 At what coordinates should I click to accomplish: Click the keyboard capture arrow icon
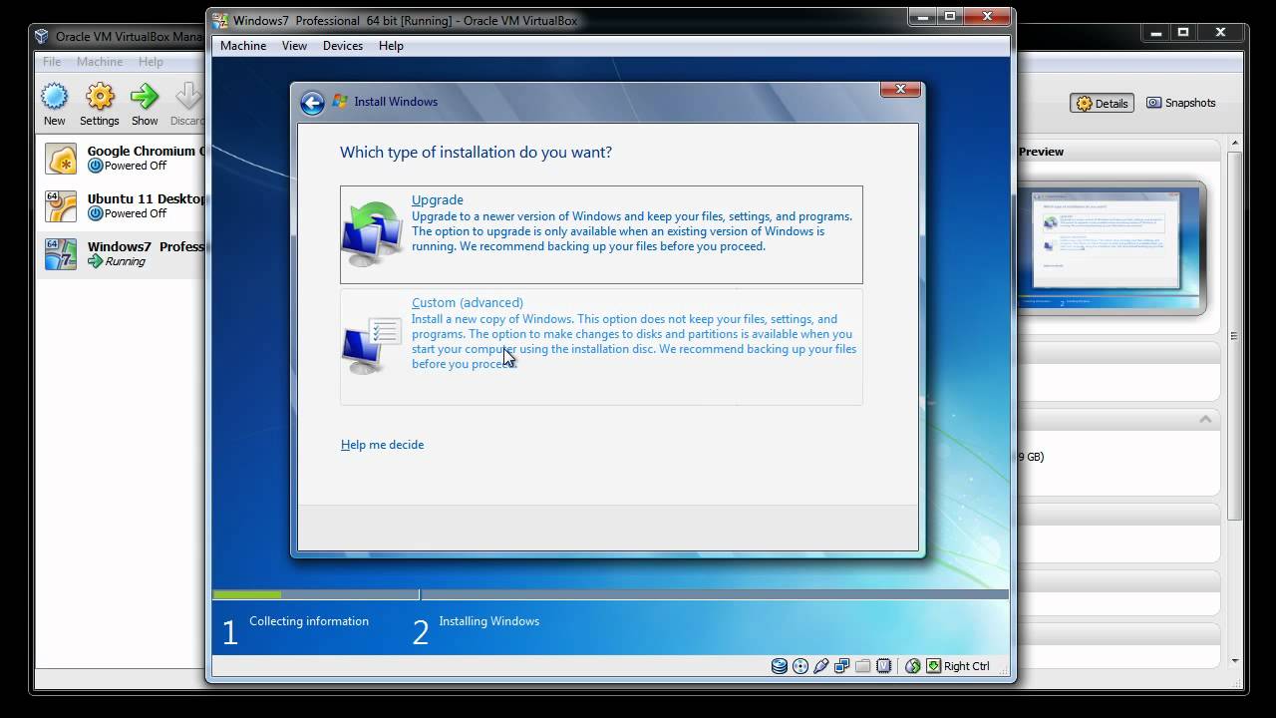pyautogui.click(x=933, y=666)
